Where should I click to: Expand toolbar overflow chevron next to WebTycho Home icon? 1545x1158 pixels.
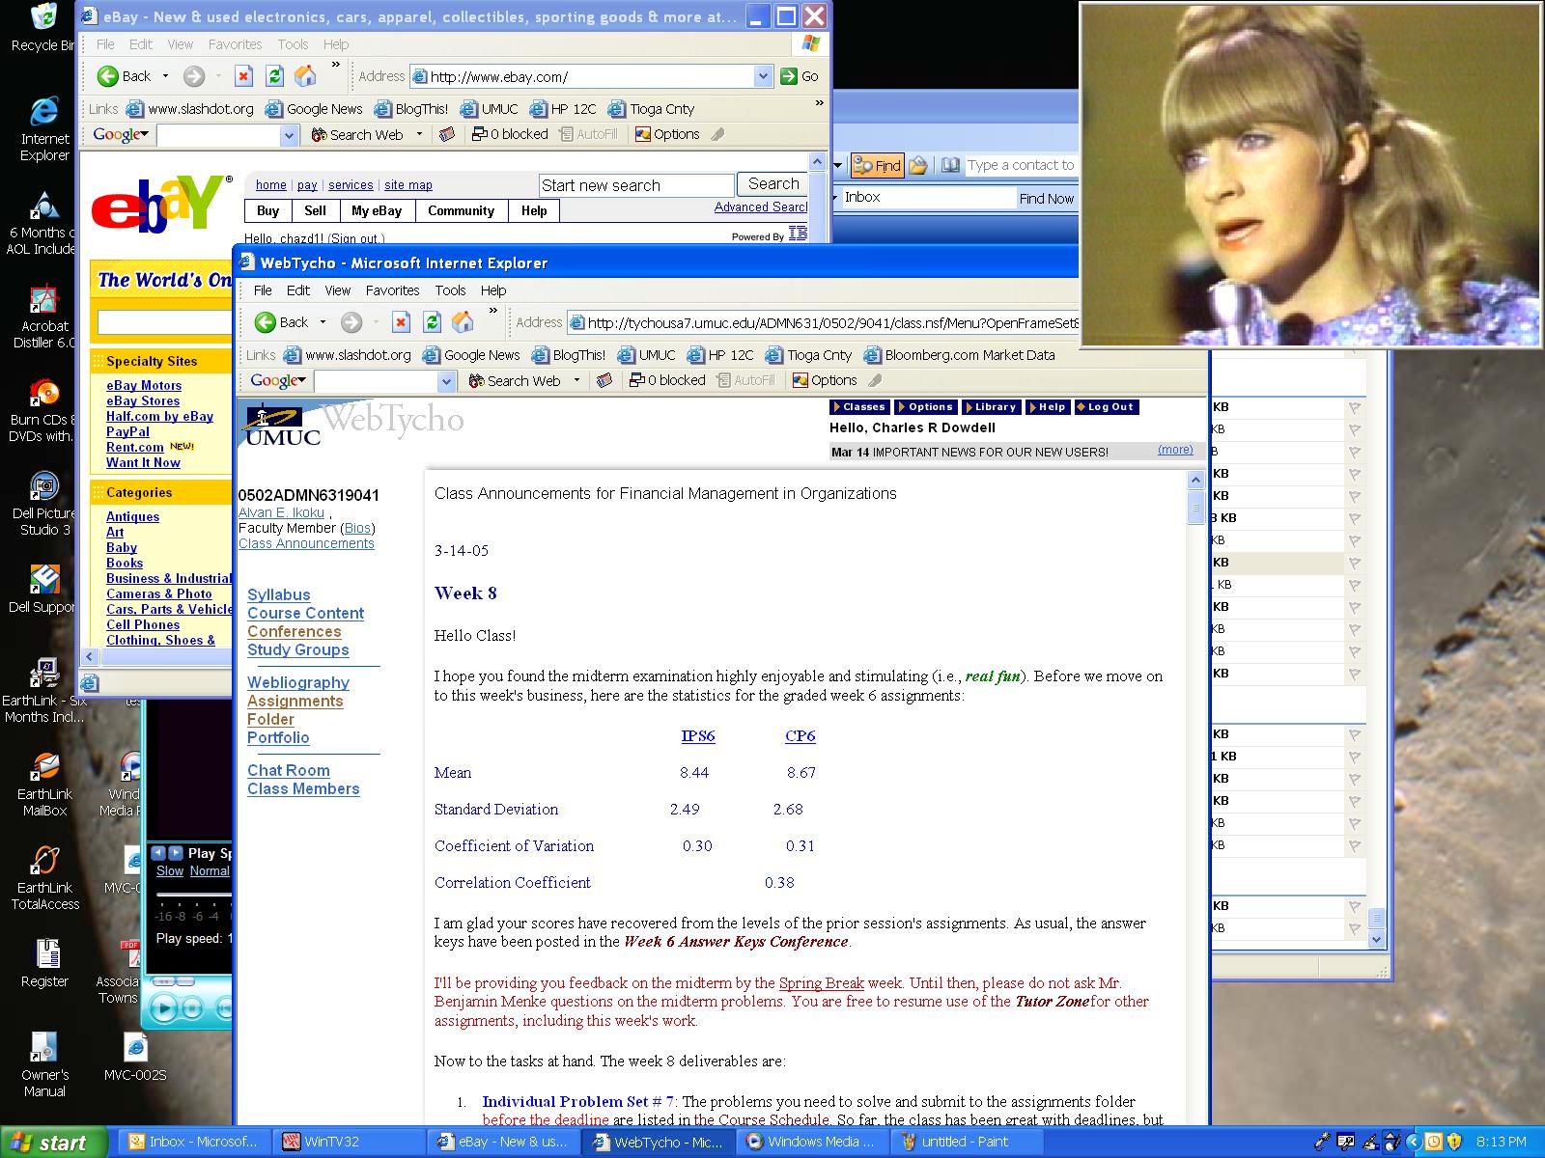point(493,311)
